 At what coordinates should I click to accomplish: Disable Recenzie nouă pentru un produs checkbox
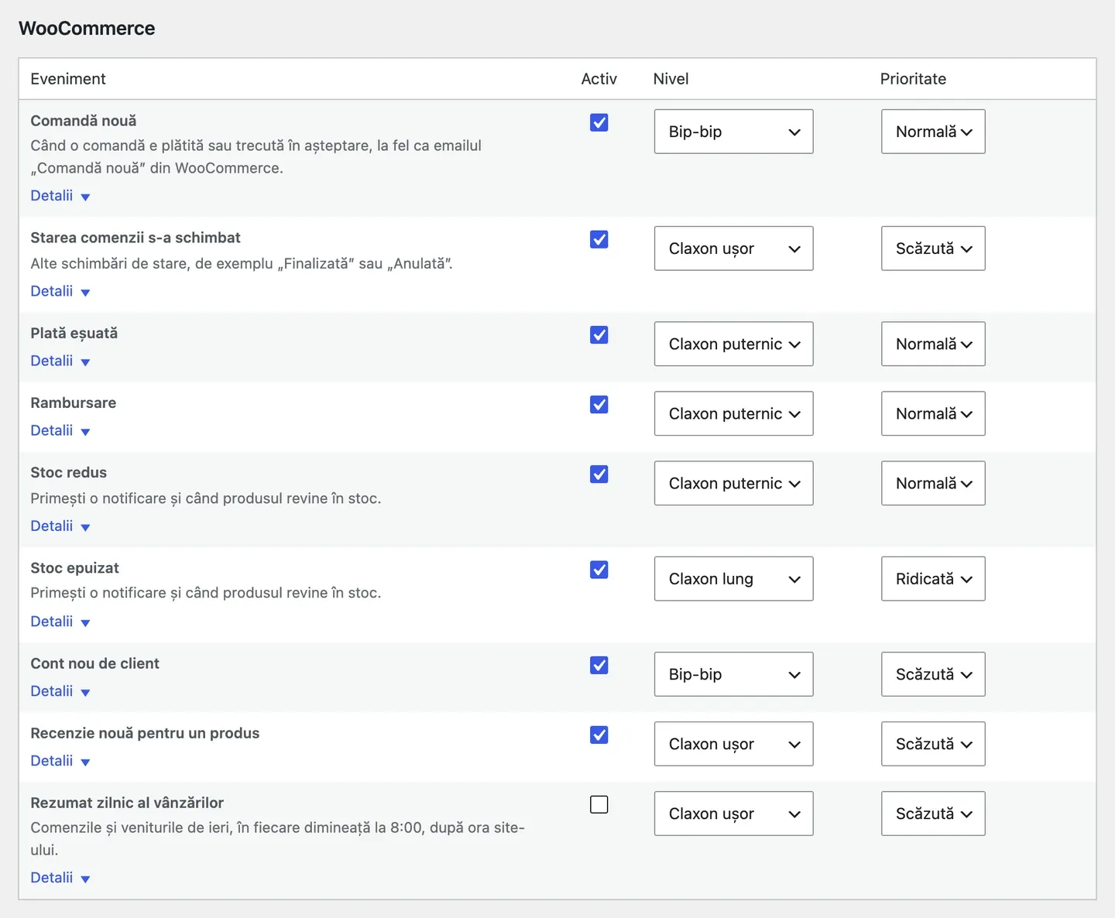point(599,735)
